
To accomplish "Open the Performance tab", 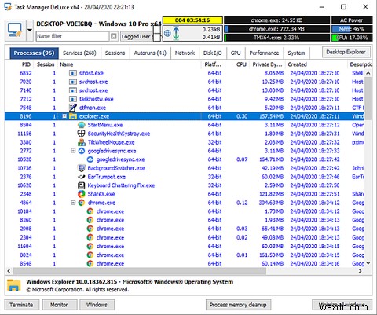I will (264, 53).
